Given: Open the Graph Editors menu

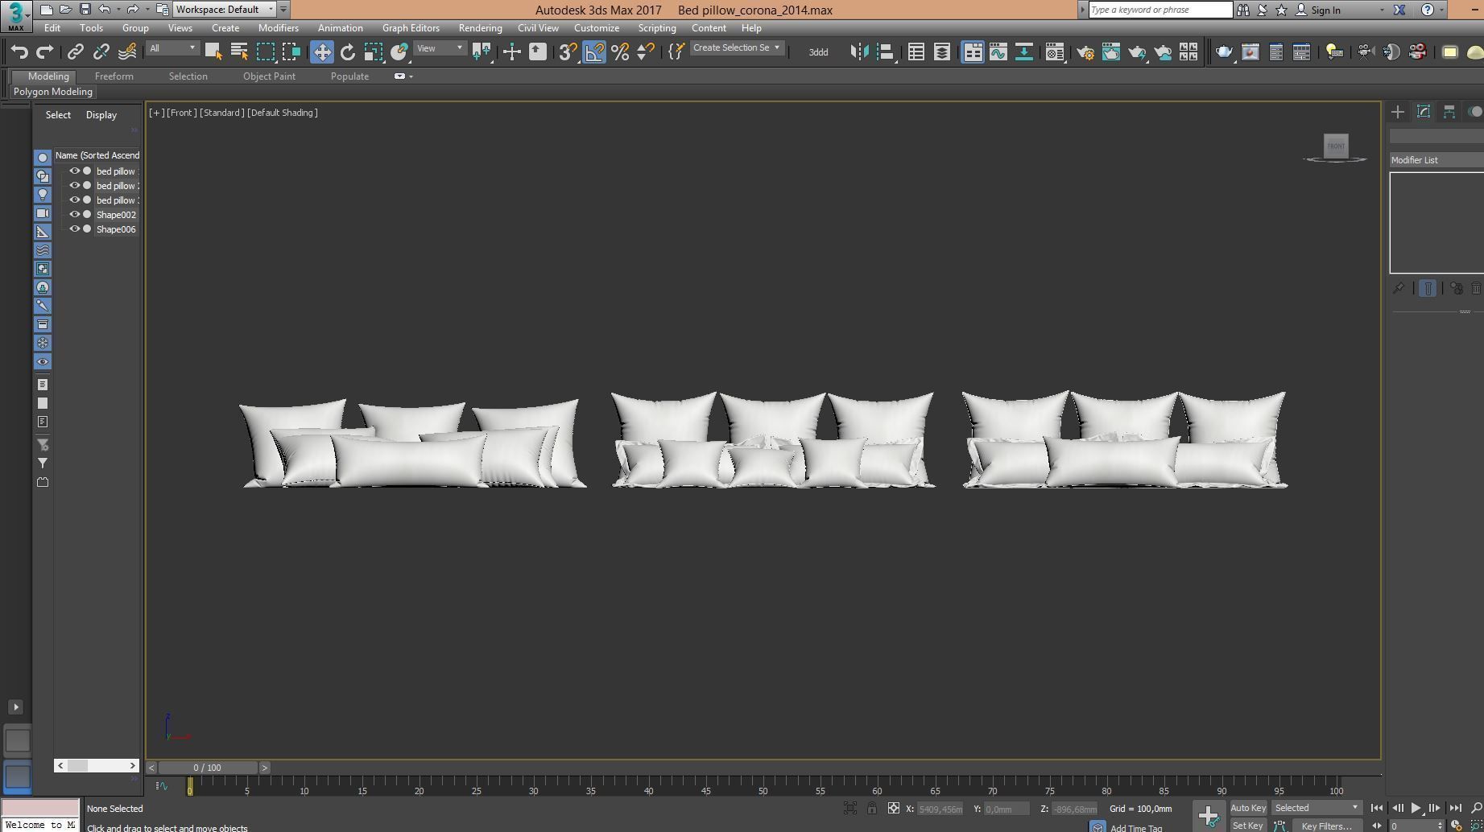Looking at the screenshot, I should [411, 28].
